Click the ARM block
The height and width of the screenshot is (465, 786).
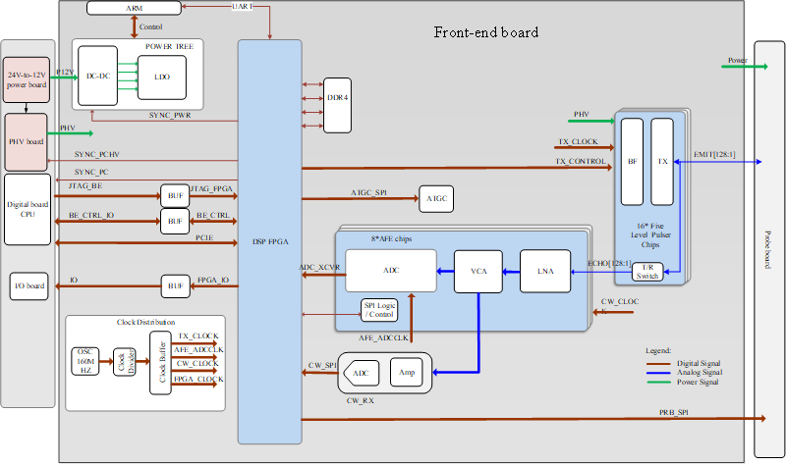[134, 8]
